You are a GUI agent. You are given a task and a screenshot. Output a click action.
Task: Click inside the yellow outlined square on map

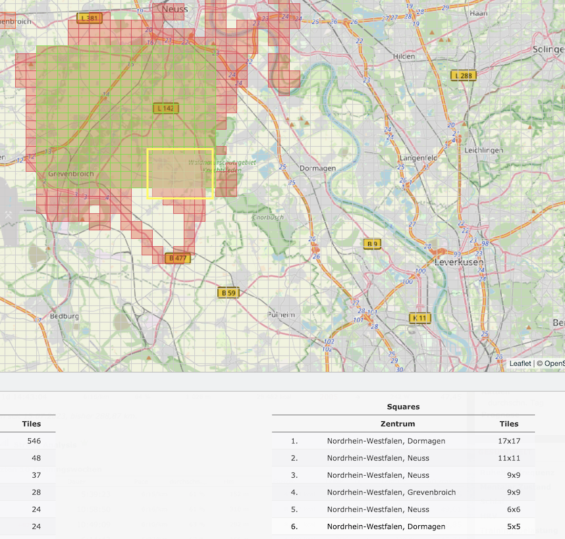[180, 174]
